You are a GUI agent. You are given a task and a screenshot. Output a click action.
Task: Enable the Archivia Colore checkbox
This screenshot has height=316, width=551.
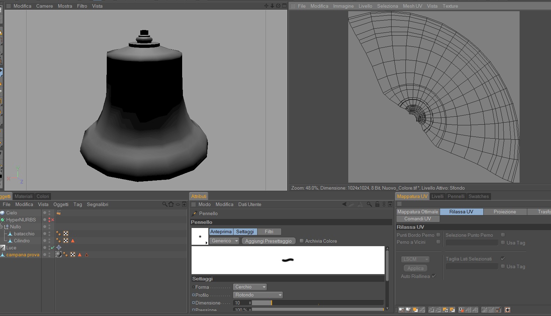click(301, 241)
